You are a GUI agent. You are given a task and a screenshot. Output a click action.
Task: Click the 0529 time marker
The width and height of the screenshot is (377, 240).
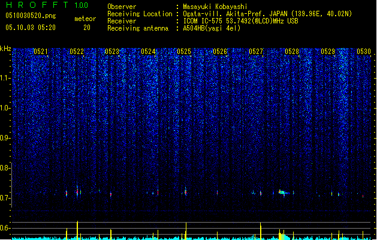(328, 52)
